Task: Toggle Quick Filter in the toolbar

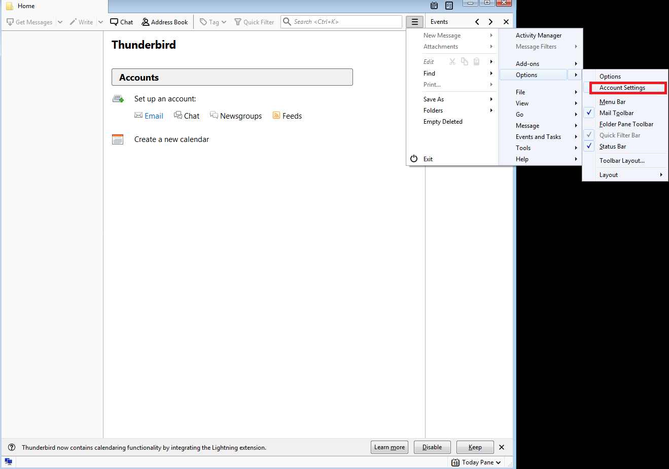Action: 254,22
